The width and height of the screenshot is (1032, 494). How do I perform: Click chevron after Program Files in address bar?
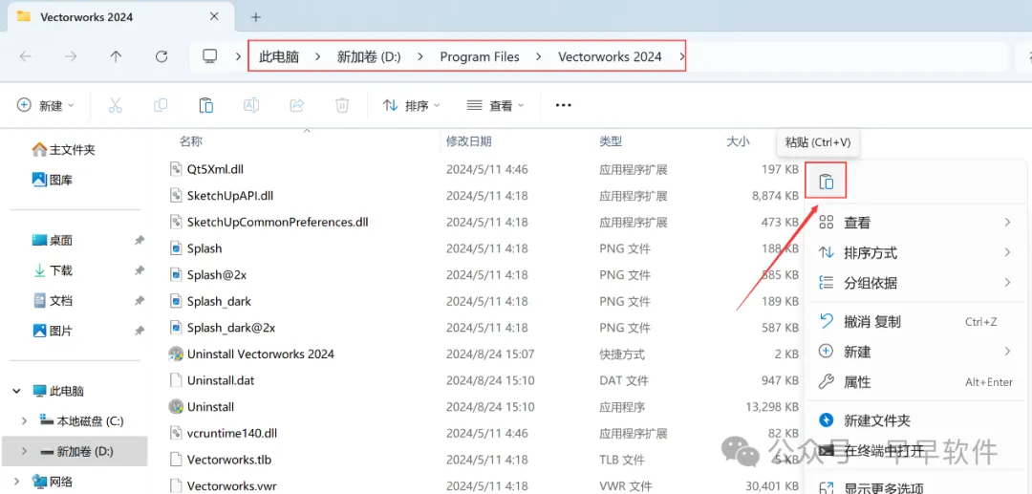(x=539, y=56)
